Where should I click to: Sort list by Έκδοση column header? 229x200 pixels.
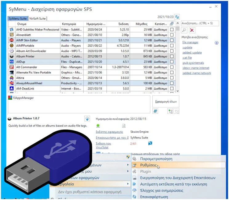(x=118, y=24)
